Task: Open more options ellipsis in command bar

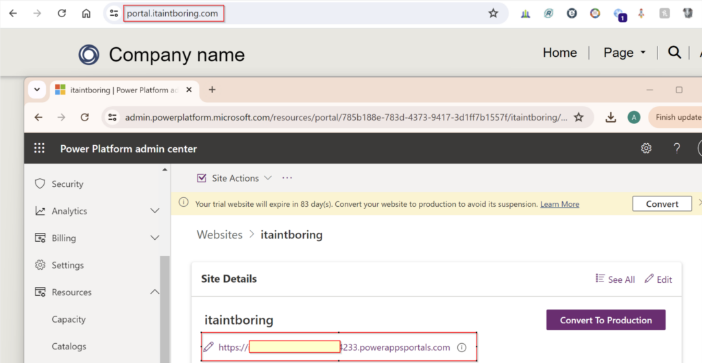Action: coord(287,178)
